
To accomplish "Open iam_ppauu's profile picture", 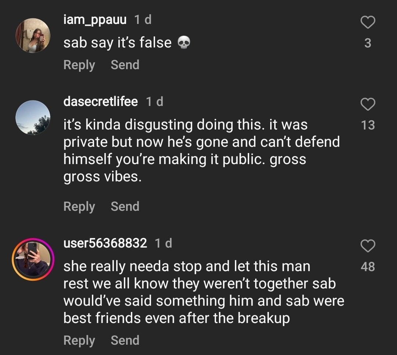I will point(33,36).
